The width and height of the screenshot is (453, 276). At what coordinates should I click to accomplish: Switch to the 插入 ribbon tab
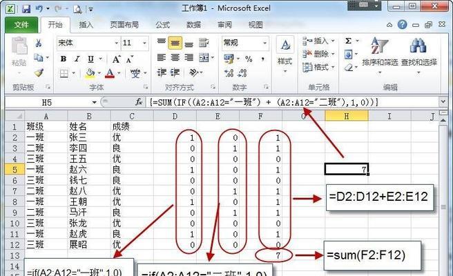(86, 25)
